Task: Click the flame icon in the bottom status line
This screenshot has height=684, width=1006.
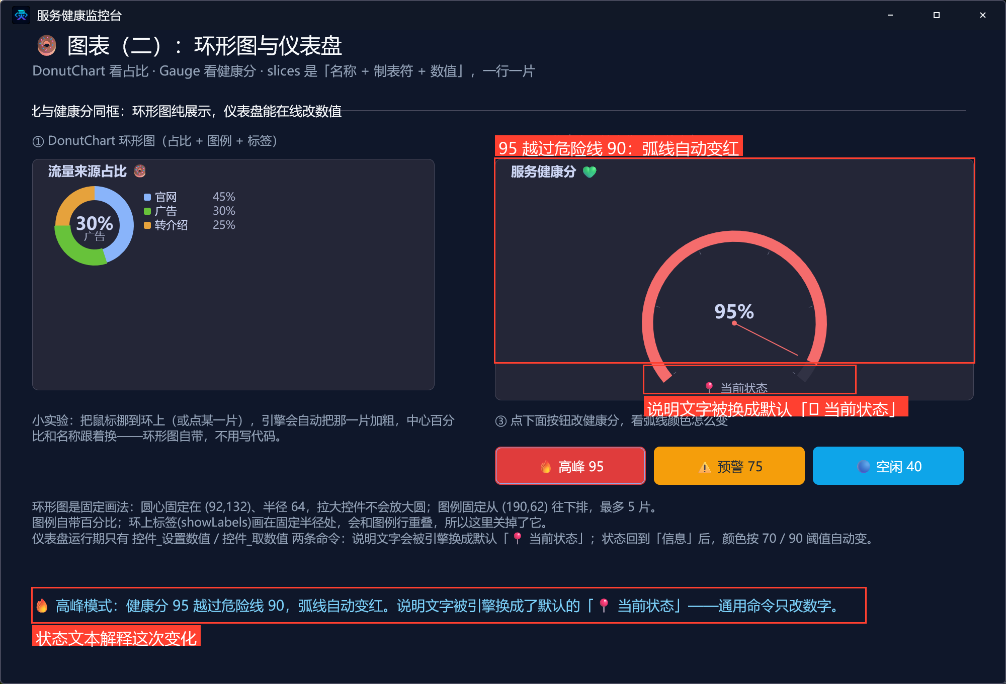Action: (x=42, y=606)
